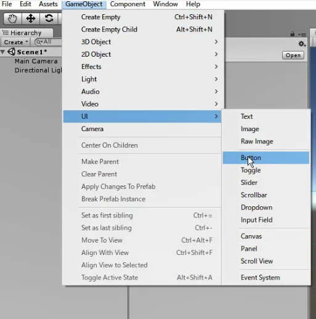Select the Hierarchy tab

(26, 33)
